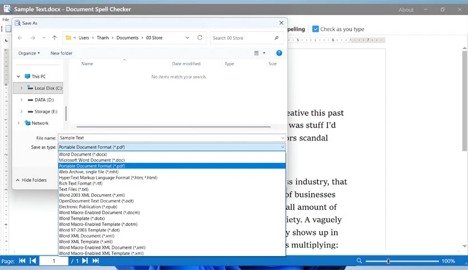Click the document vertical scrollbar
The width and height of the screenshot is (468, 270).
(x=465, y=100)
